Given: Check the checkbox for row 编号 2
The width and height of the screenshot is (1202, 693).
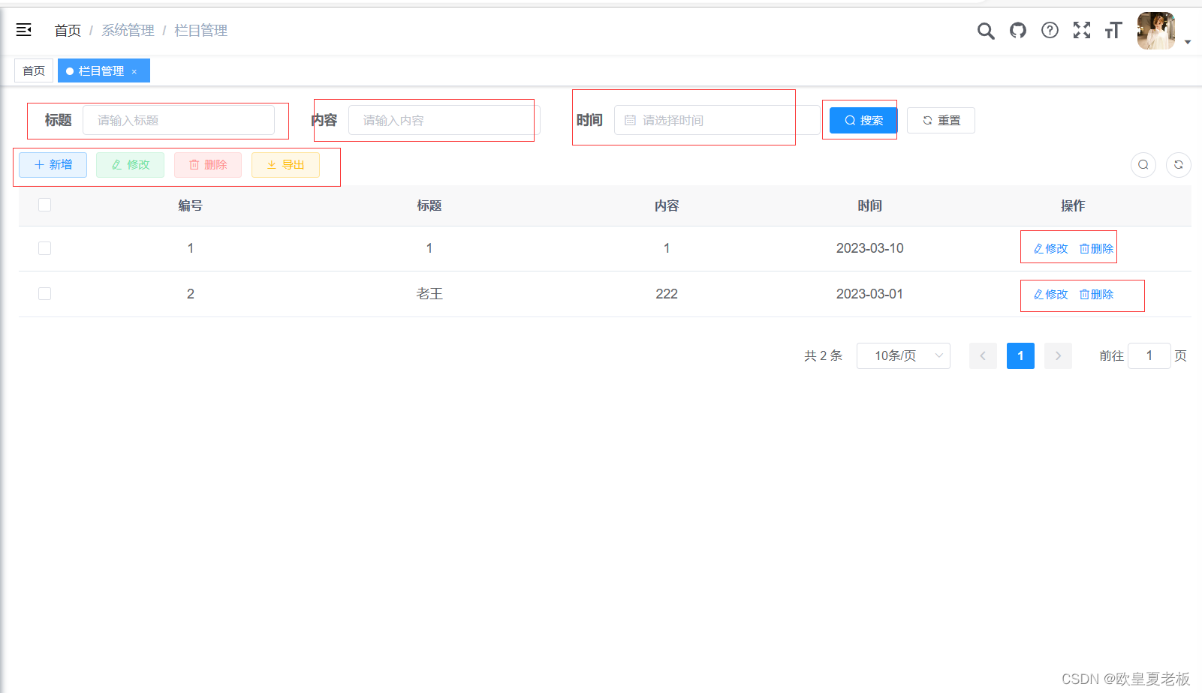Looking at the screenshot, I should coord(44,293).
